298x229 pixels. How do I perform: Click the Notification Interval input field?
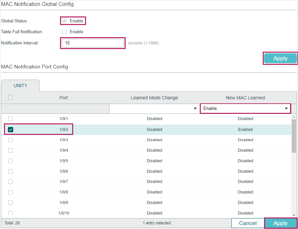pyautogui.click(x=92, y=43)
